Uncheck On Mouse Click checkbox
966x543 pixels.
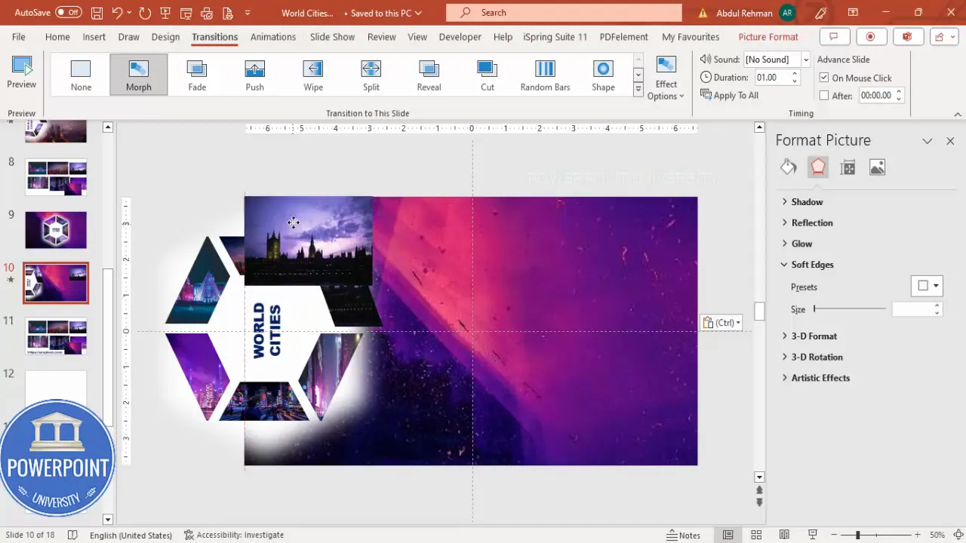(x=824, y=78)
